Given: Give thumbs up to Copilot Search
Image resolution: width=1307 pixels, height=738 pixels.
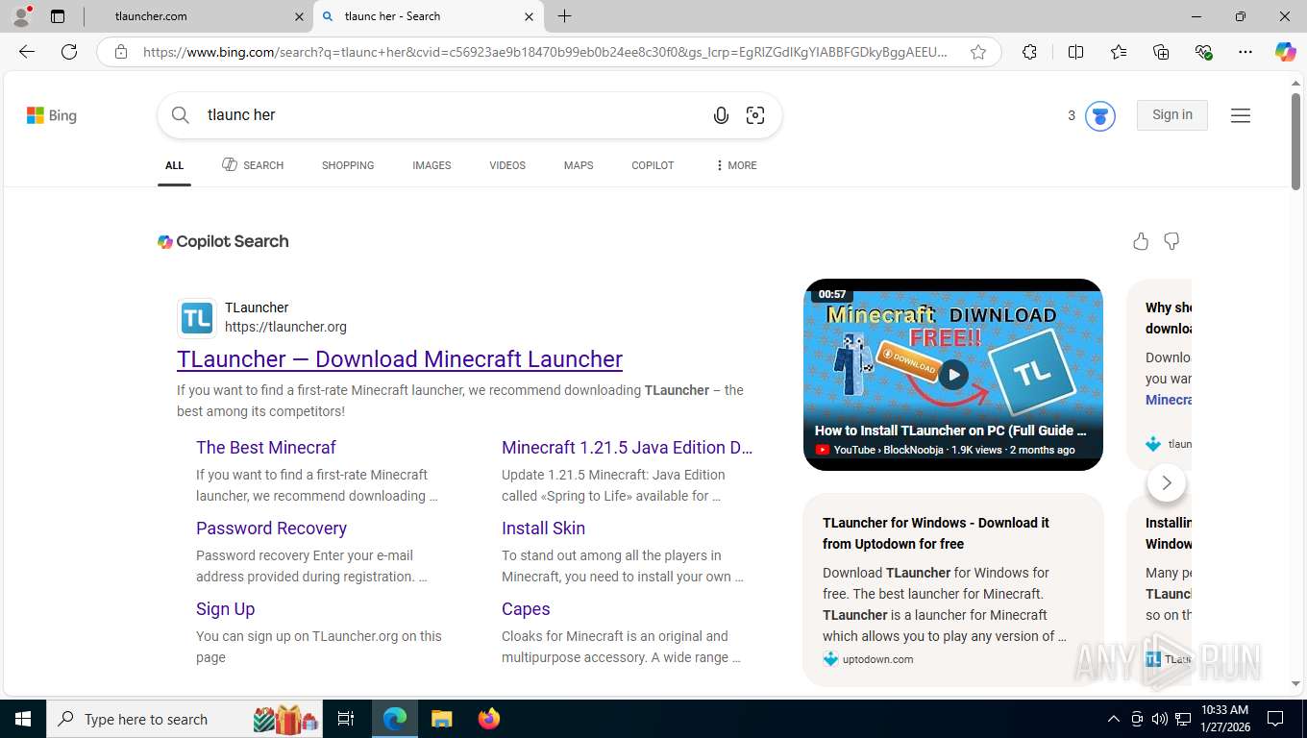Looking at the screenshot, I should (x=1141, y=241).
